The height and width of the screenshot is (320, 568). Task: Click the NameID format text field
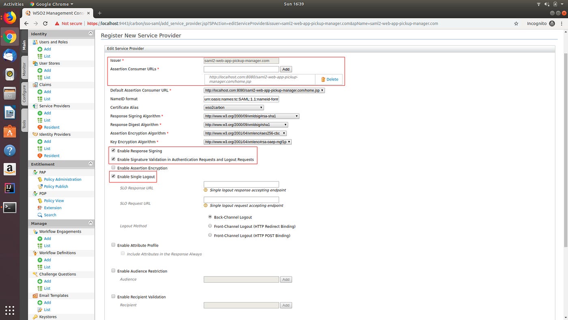tap(241, 99)
